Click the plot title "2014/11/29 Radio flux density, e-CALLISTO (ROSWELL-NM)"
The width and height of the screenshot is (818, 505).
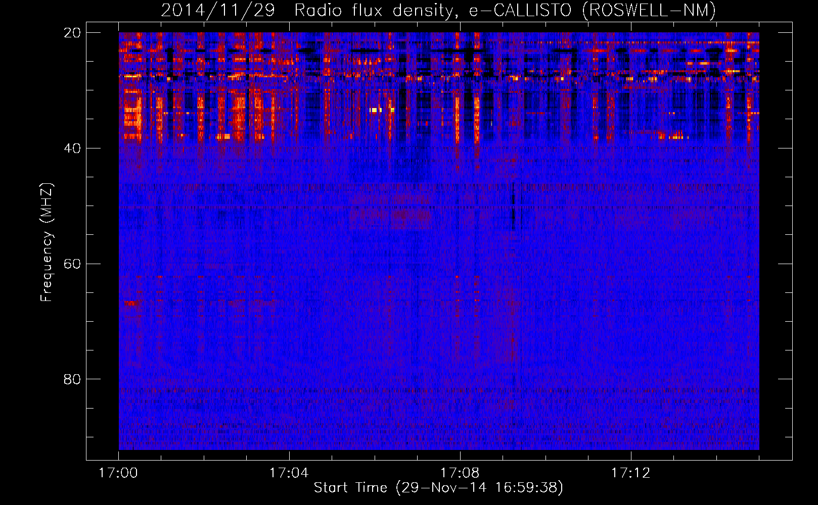click(x=438, y=10)
